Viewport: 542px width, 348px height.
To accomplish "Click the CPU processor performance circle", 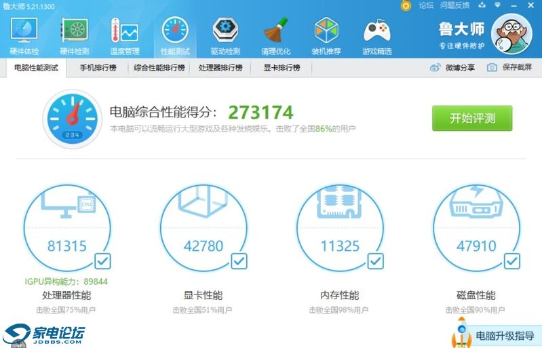I will pyautogui.click(x=67, y=227).
